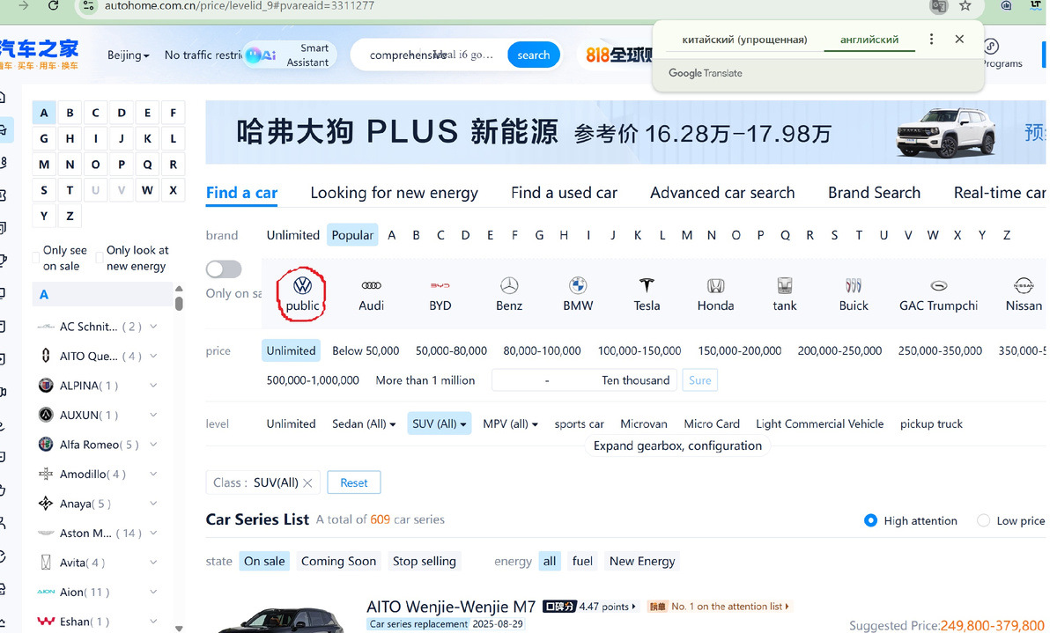Open Expand gearbox, configuration link
The image size is (1057, 633).
[677, 445]
